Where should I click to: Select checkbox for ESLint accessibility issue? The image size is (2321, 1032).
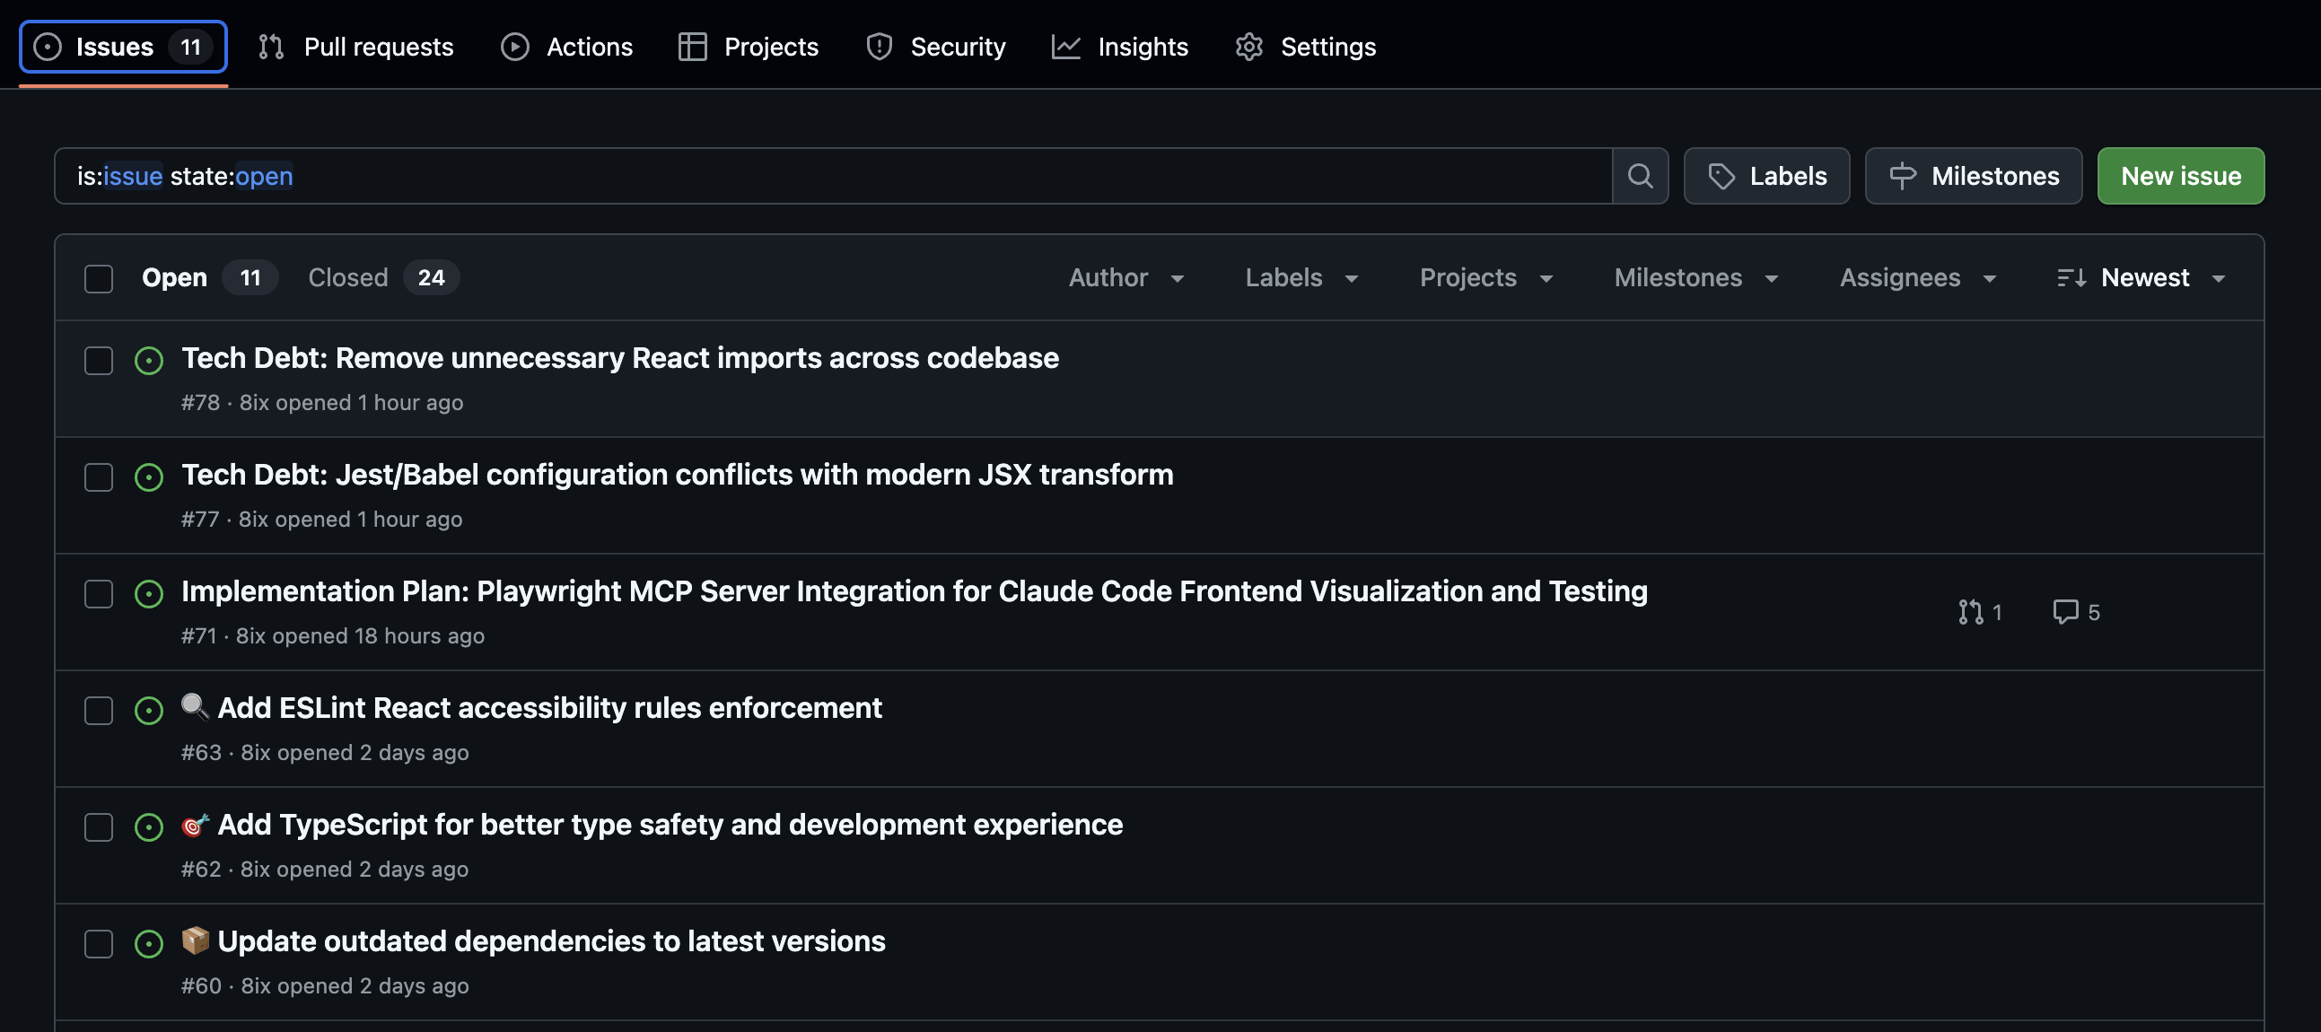click(x=98, y=711)
